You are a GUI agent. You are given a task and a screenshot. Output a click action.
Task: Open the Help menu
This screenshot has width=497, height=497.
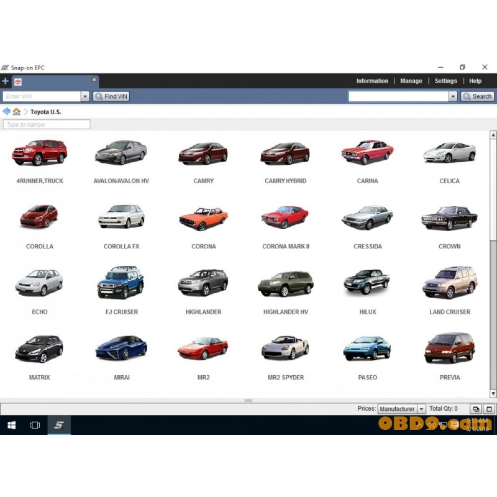tap(475, 81)
